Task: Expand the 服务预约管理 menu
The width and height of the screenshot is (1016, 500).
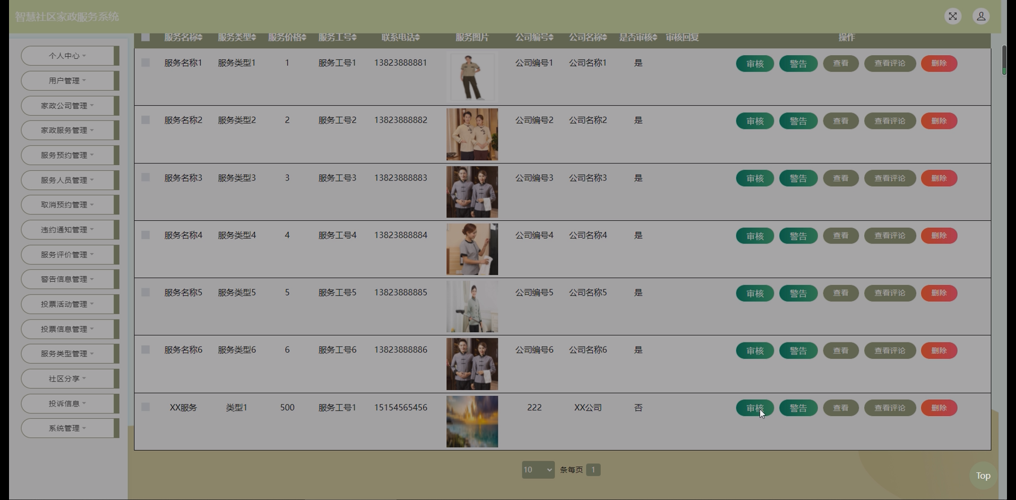Action: click(x=70, y=155)
